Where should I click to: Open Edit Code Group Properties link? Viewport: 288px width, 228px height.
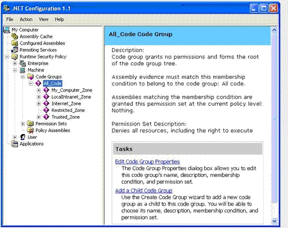pos(147,162)
